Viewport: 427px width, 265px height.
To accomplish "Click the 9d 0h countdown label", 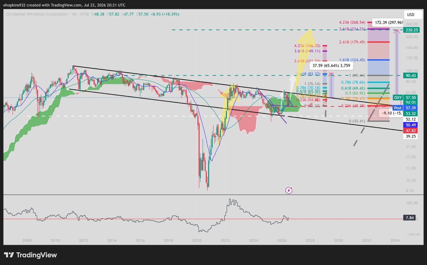I will (x=410, y=103).
